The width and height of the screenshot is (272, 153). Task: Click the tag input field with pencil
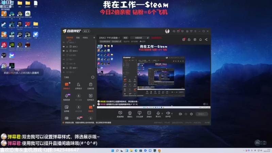[x=140, y=38]
